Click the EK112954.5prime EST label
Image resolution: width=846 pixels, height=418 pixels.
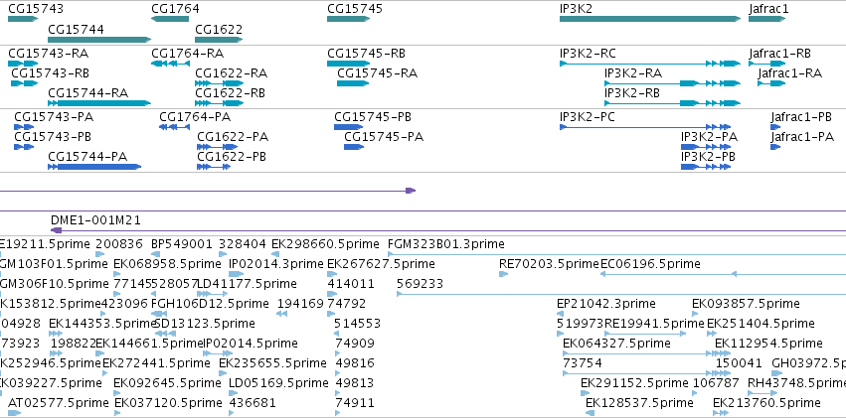(768, 344)
